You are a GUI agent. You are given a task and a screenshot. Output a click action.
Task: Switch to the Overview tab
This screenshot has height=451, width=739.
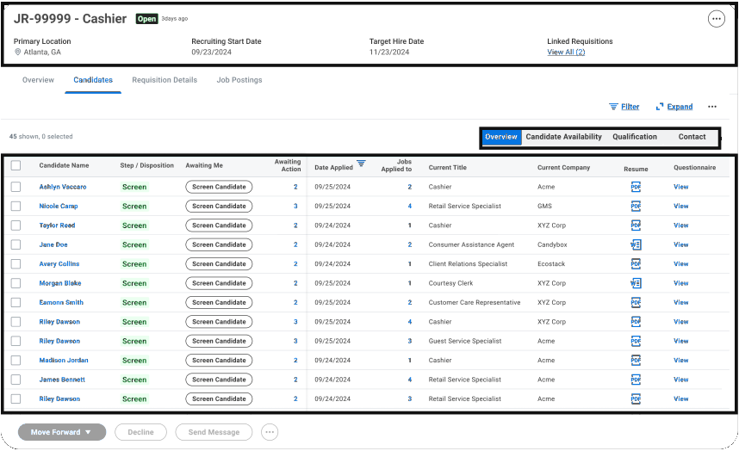38,80
